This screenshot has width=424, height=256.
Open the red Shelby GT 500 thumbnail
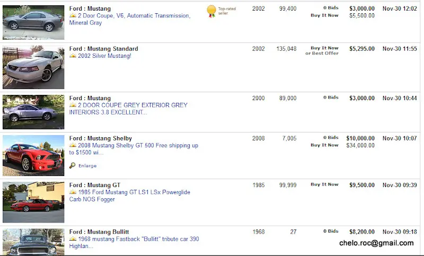(33, 155)
